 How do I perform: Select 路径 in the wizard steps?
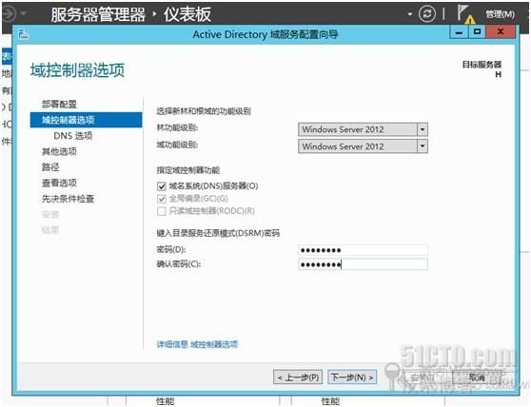tap(50, 167)
